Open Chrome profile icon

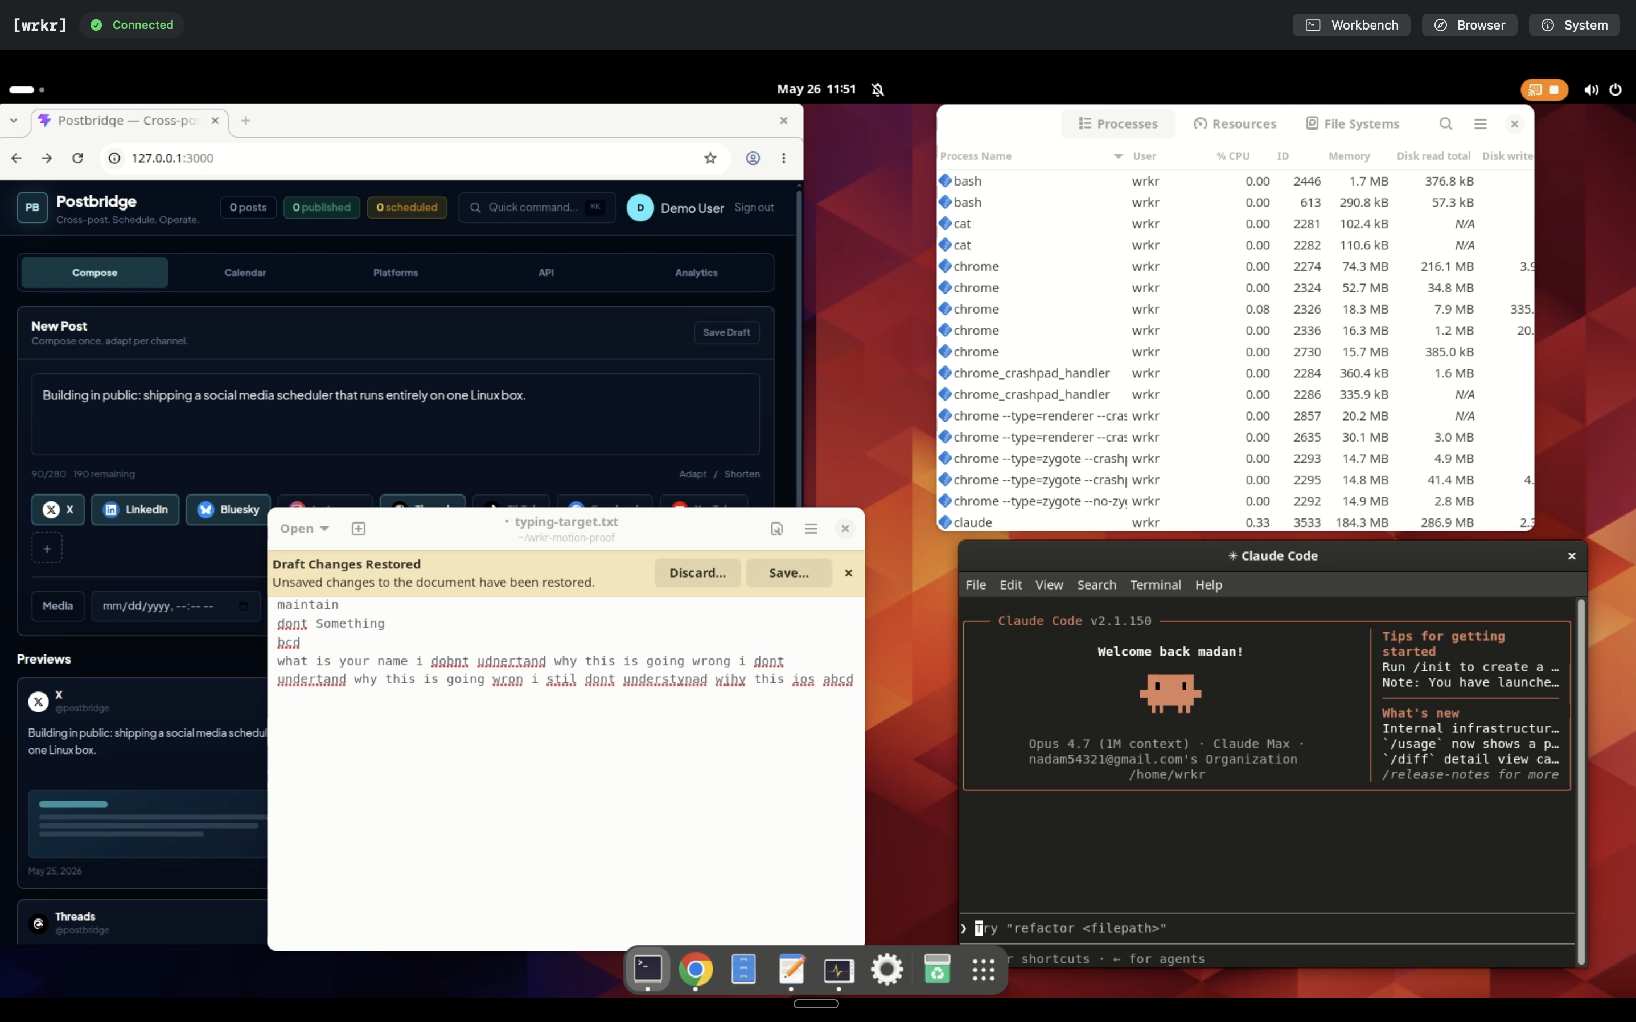click(x=753, y=158)
